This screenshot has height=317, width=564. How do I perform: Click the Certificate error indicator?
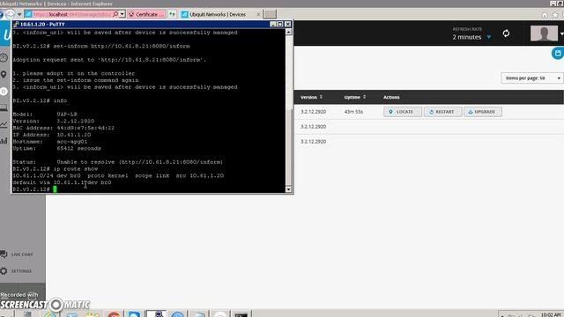146,14
